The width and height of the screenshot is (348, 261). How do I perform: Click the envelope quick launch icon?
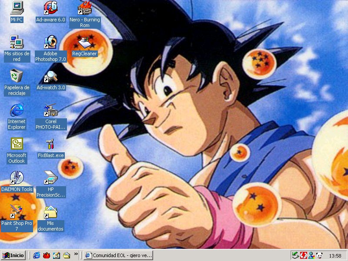[x=67, y=255]
